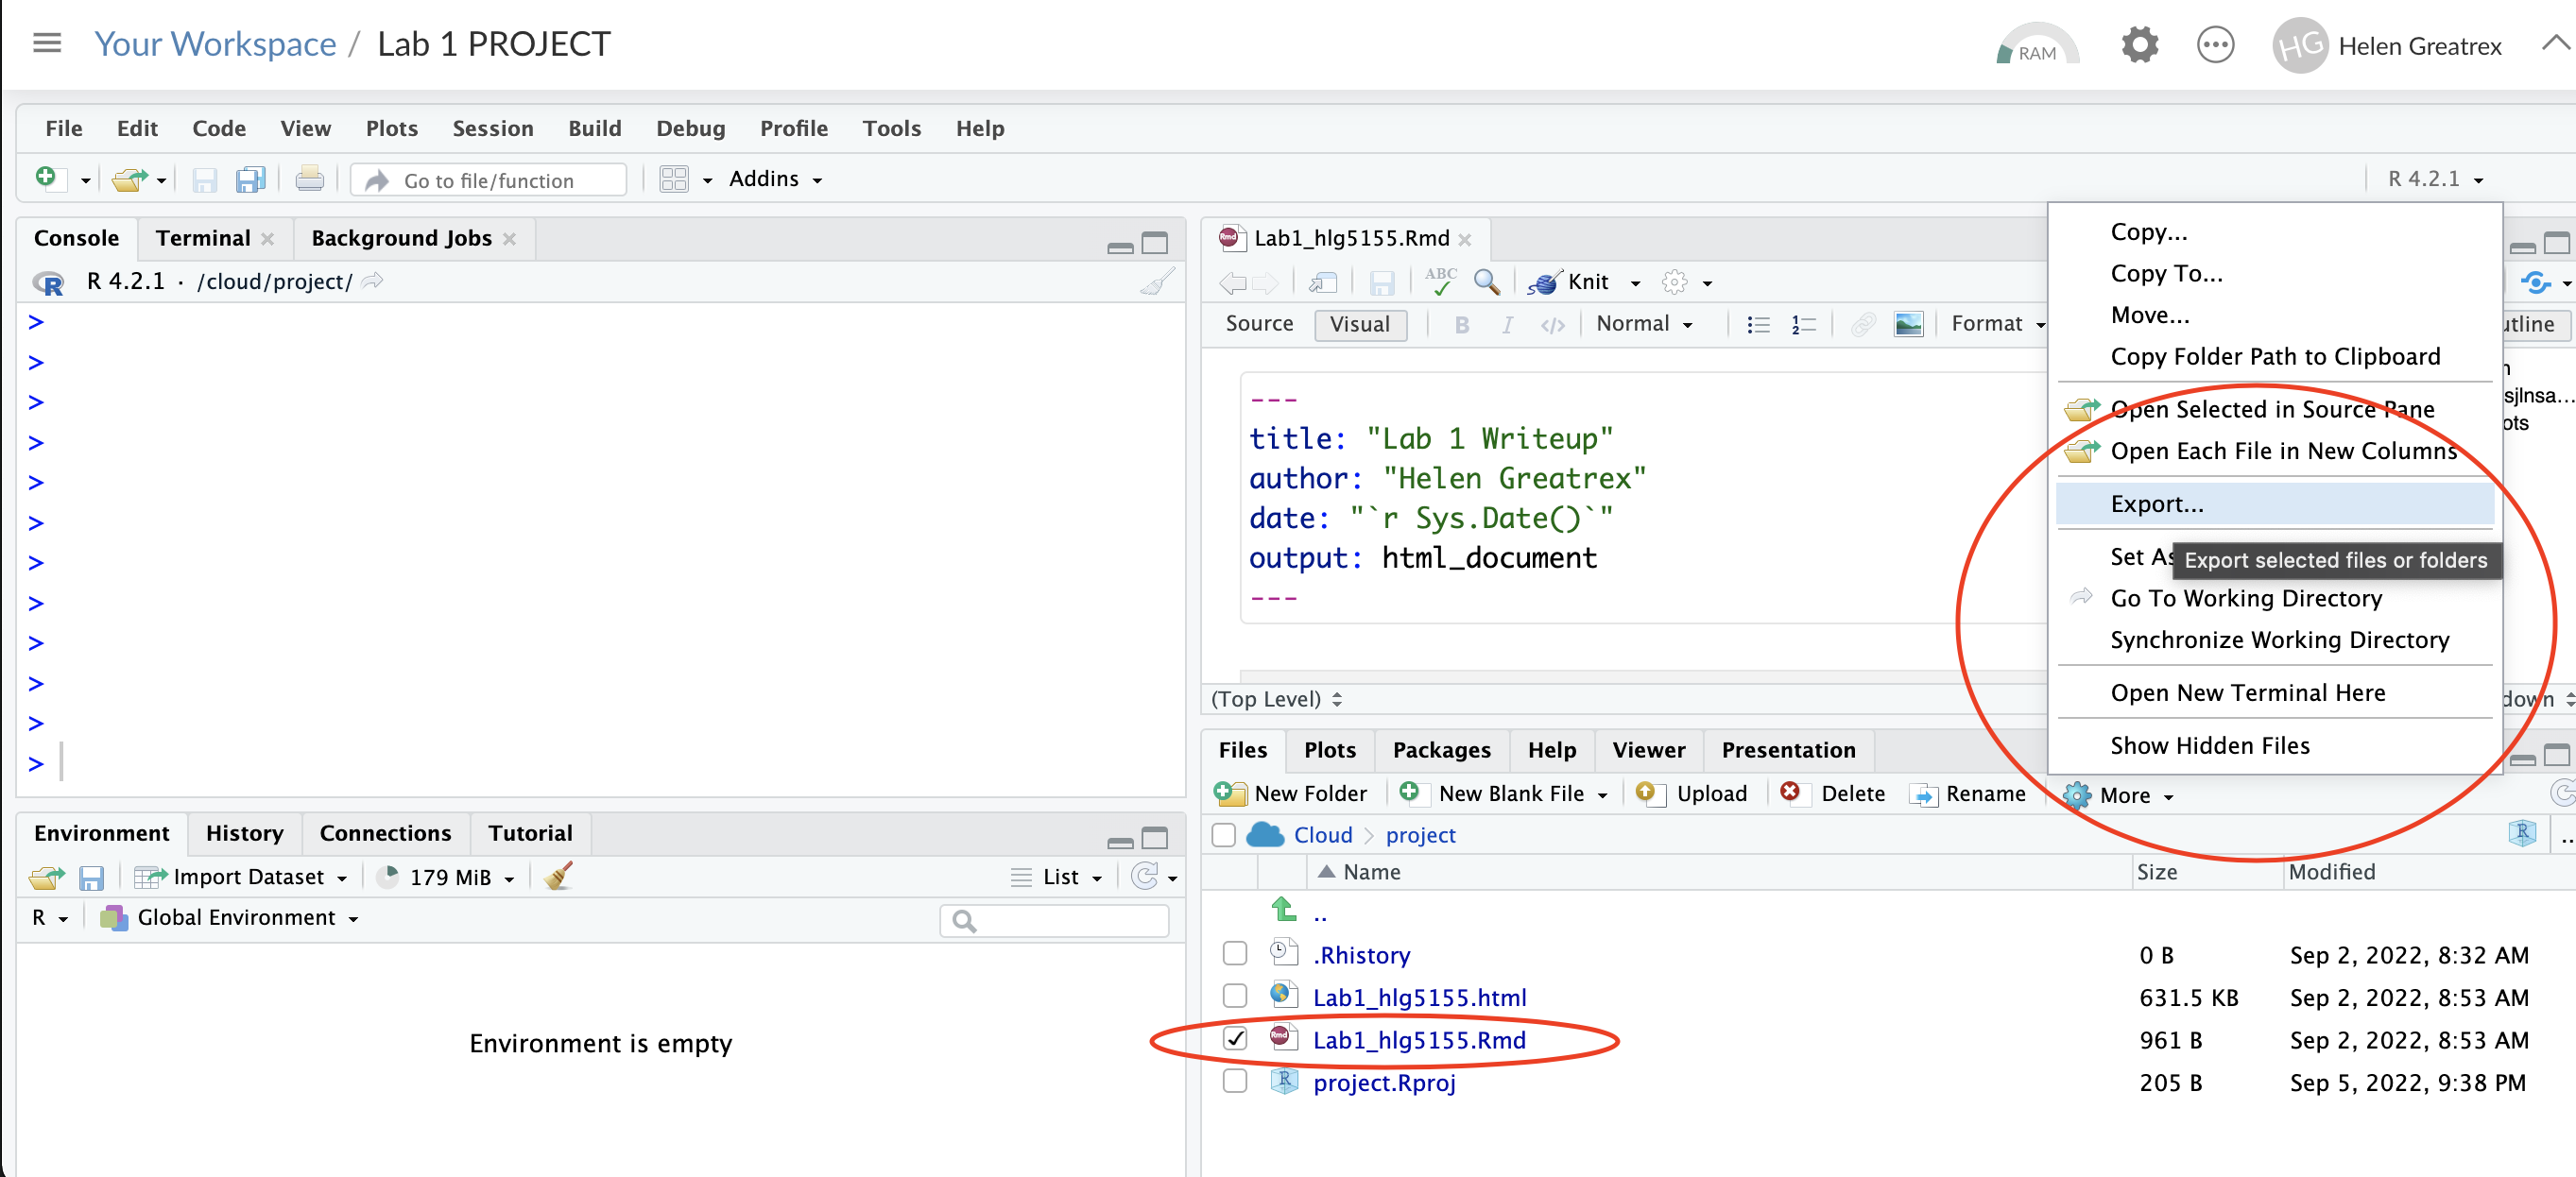This screenshot has height=1177, width=2576.
Task: Select Addins dropdown in toolbar
Action: 772,179
